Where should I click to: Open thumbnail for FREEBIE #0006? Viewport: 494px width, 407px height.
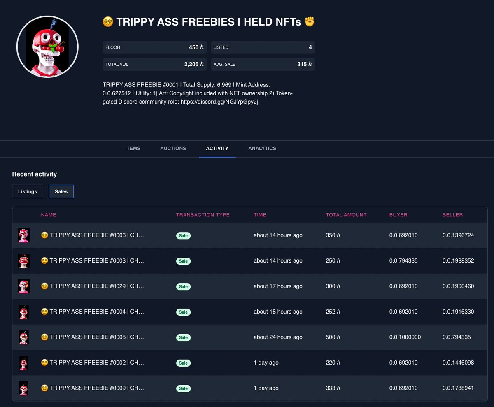[x=23, y=235]
